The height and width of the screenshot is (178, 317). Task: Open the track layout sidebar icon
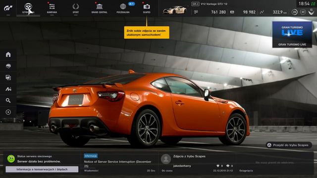pyautogui.click(x=8, y=89)
